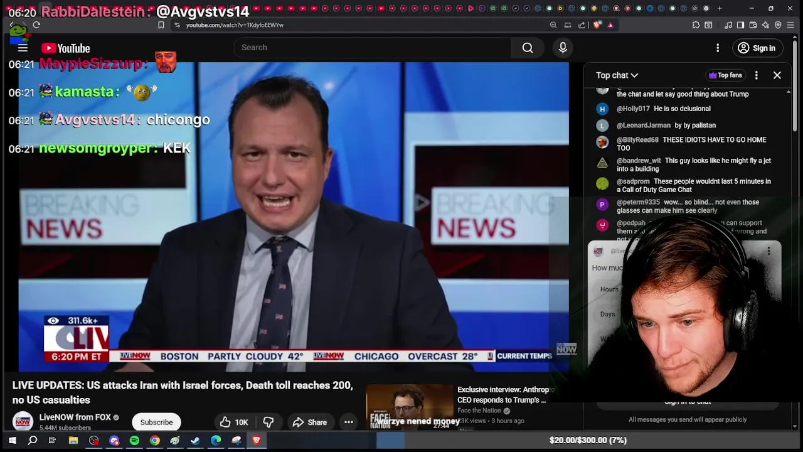Click the browser address bar URL
Viewport: 803px width, 452px height.
[x=235, y=25]
